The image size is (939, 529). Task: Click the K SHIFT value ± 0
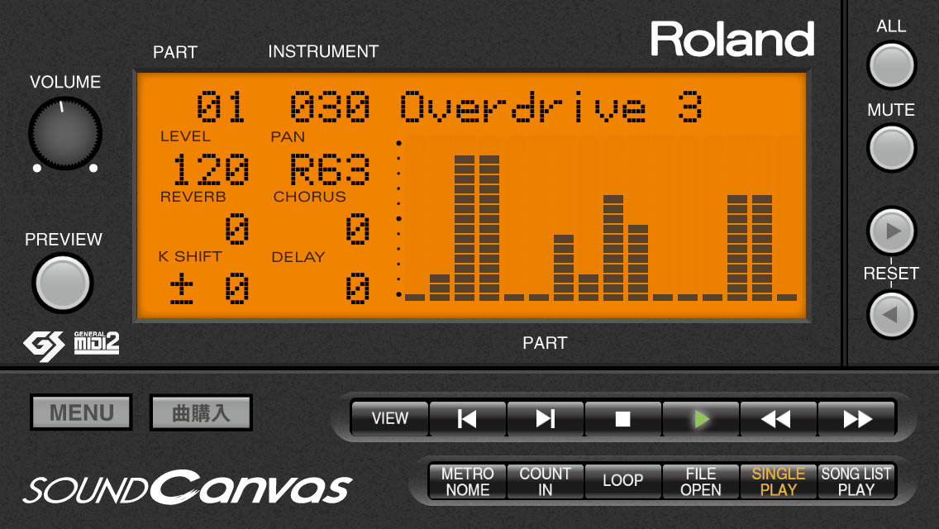(209, 288)
